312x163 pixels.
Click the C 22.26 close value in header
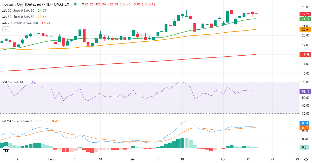pyautogui.click(x=125, y=4)
